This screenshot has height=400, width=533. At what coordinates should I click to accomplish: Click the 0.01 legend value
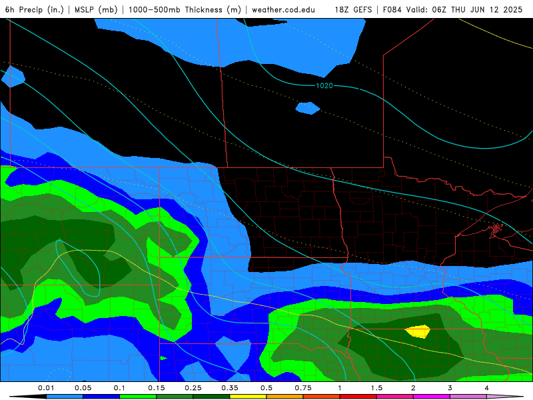(46, 388)
